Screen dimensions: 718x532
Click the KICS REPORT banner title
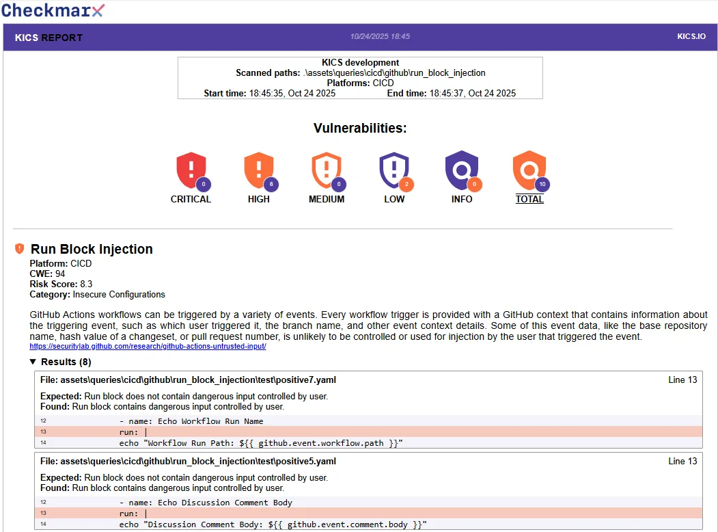pyautogui.click(x=48, y=38)
